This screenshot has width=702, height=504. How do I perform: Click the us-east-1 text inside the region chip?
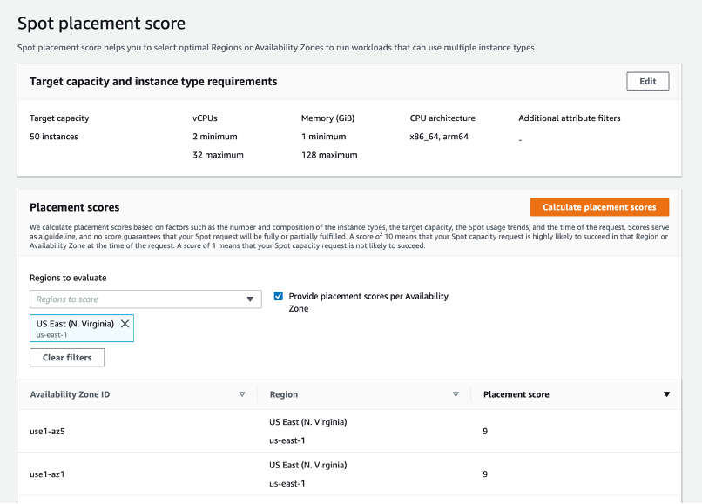pyautogui.click(x=53, y=334)
